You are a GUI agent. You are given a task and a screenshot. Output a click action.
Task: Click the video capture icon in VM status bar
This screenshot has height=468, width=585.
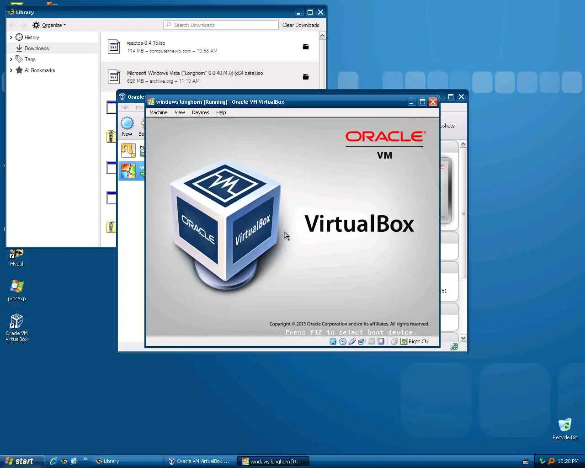pyautogui.click(x=381, y=341)
